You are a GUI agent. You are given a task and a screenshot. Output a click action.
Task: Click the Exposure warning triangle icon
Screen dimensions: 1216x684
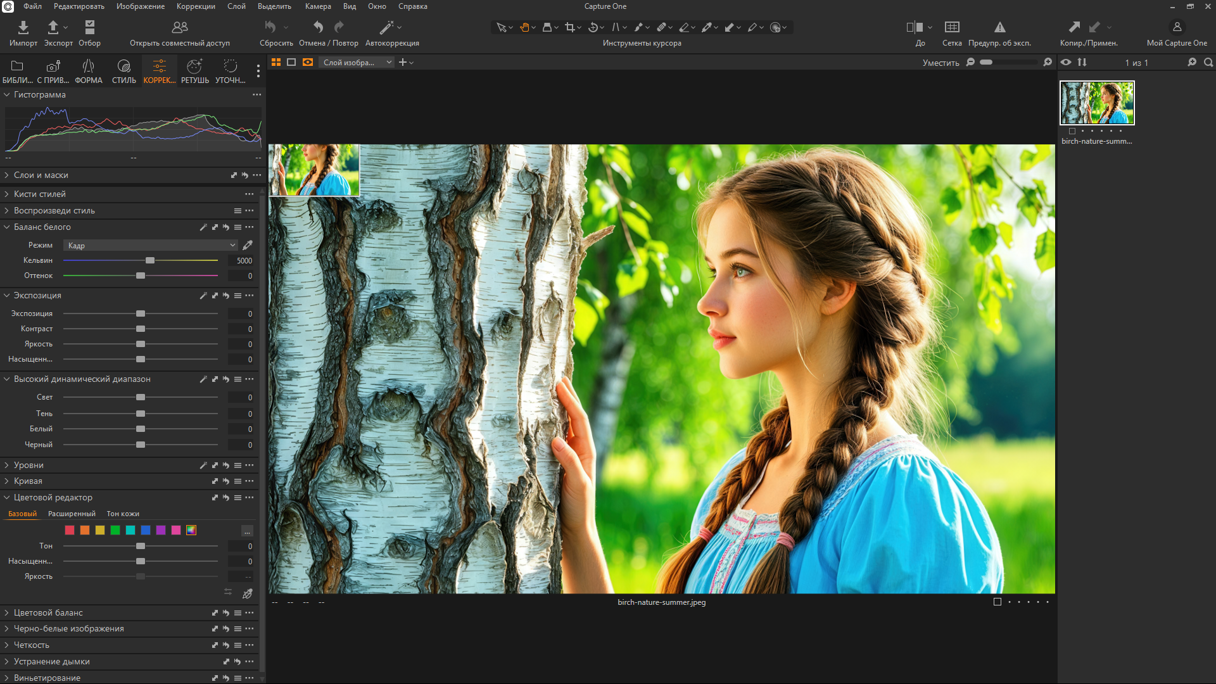coord(999,27)
